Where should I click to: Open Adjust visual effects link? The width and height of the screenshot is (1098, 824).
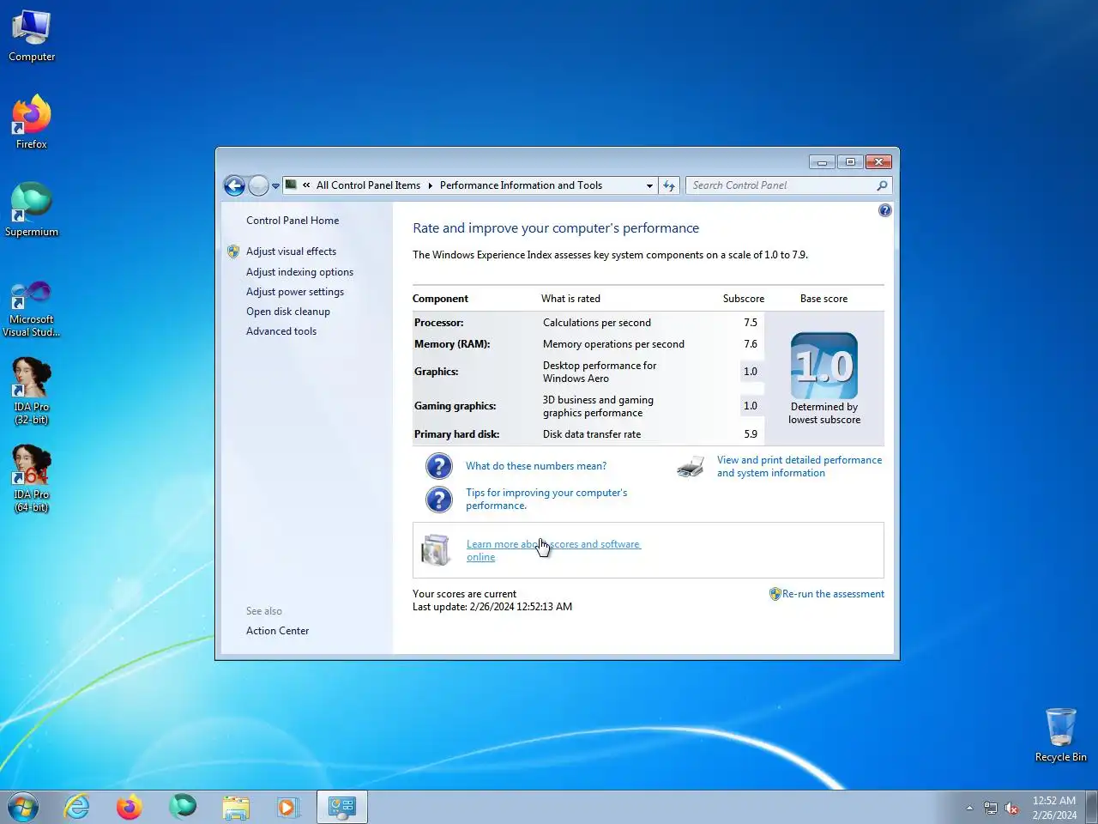coord(291,251)
